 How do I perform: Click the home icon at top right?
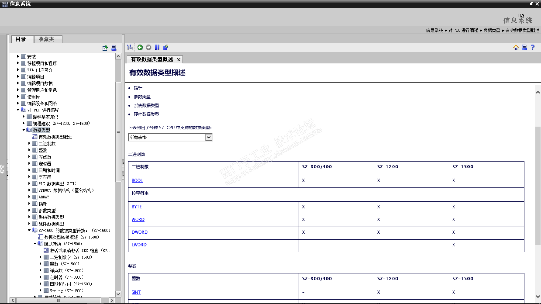tap(516, 48)
